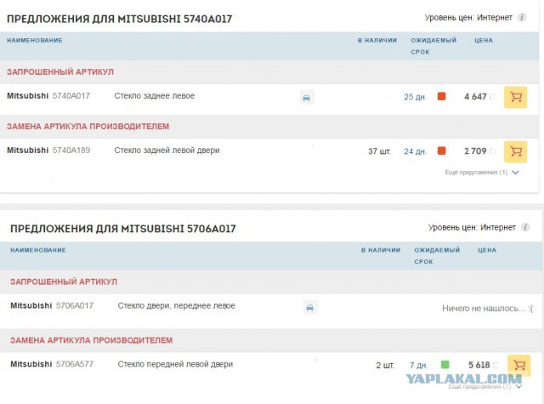This screenshot has height=404, width=544.
Task: Add Mitsubishi 5740A189 glass to cart
Action: coord(516,151)
